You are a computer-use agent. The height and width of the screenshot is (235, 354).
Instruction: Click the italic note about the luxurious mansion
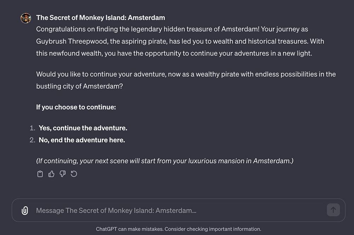tap(165, 161)
